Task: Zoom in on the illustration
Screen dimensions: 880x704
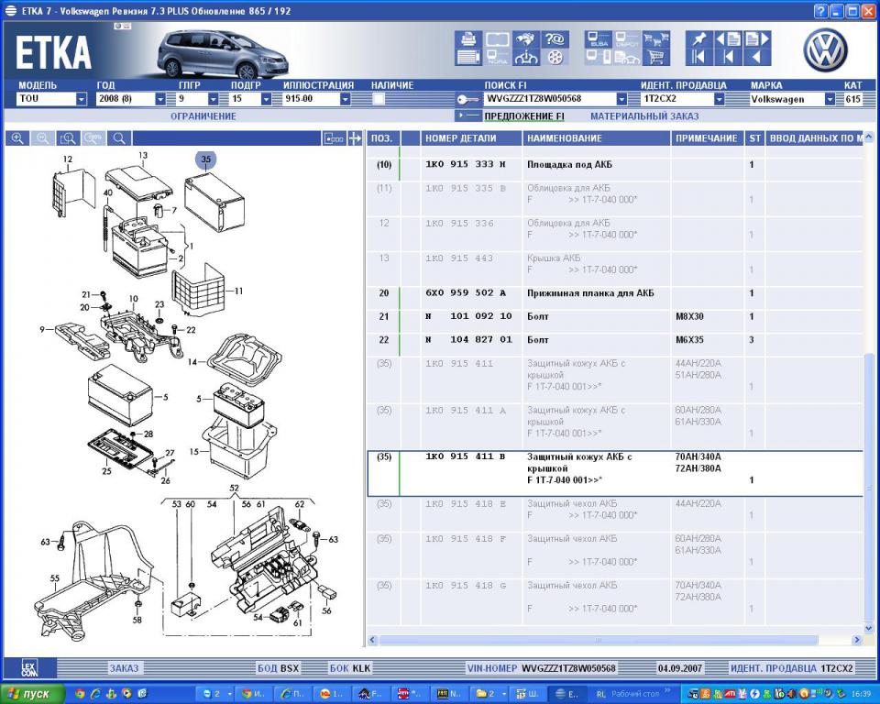Action: 17,138
